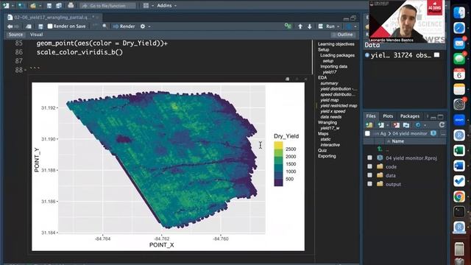Screen dimensions: 471x265
Task: Click the yellow 2500 swatch in Dry_Yield legend
Action: point(278,146)
